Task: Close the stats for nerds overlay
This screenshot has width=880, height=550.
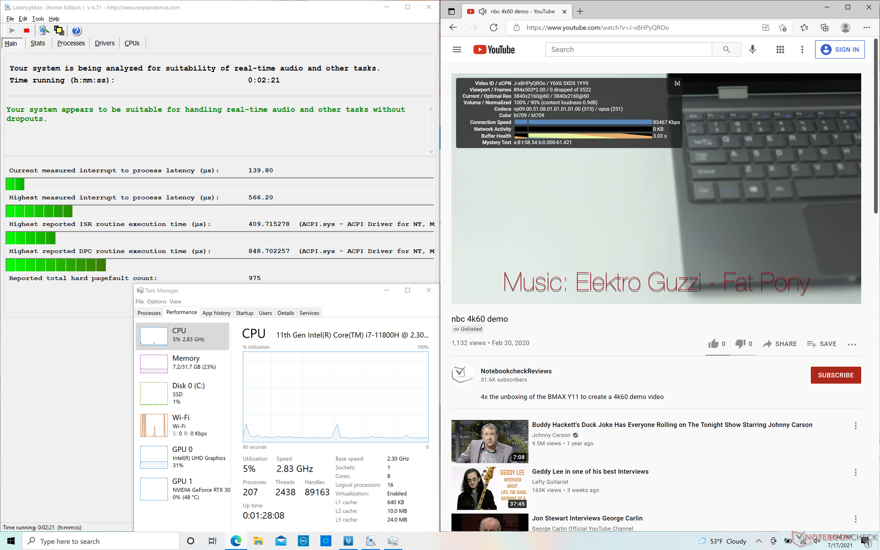Action: pyautogui.click(x=677, y=83)
